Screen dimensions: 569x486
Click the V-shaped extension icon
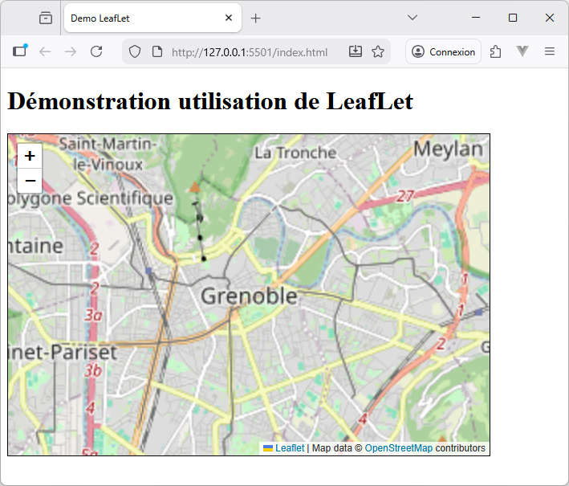pyautogui.click(x=522, y=51)
